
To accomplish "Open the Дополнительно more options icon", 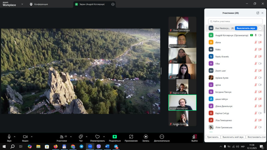I will tap(162, 137).
